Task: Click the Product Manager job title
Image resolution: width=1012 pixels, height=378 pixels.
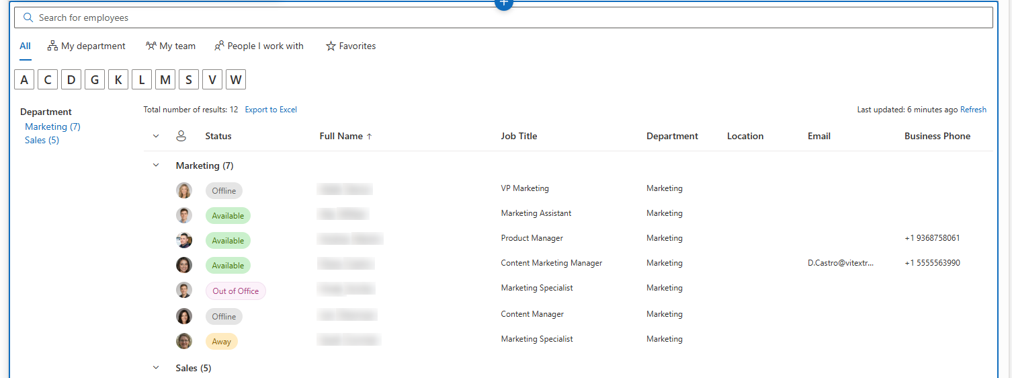Action: [532, 238]
